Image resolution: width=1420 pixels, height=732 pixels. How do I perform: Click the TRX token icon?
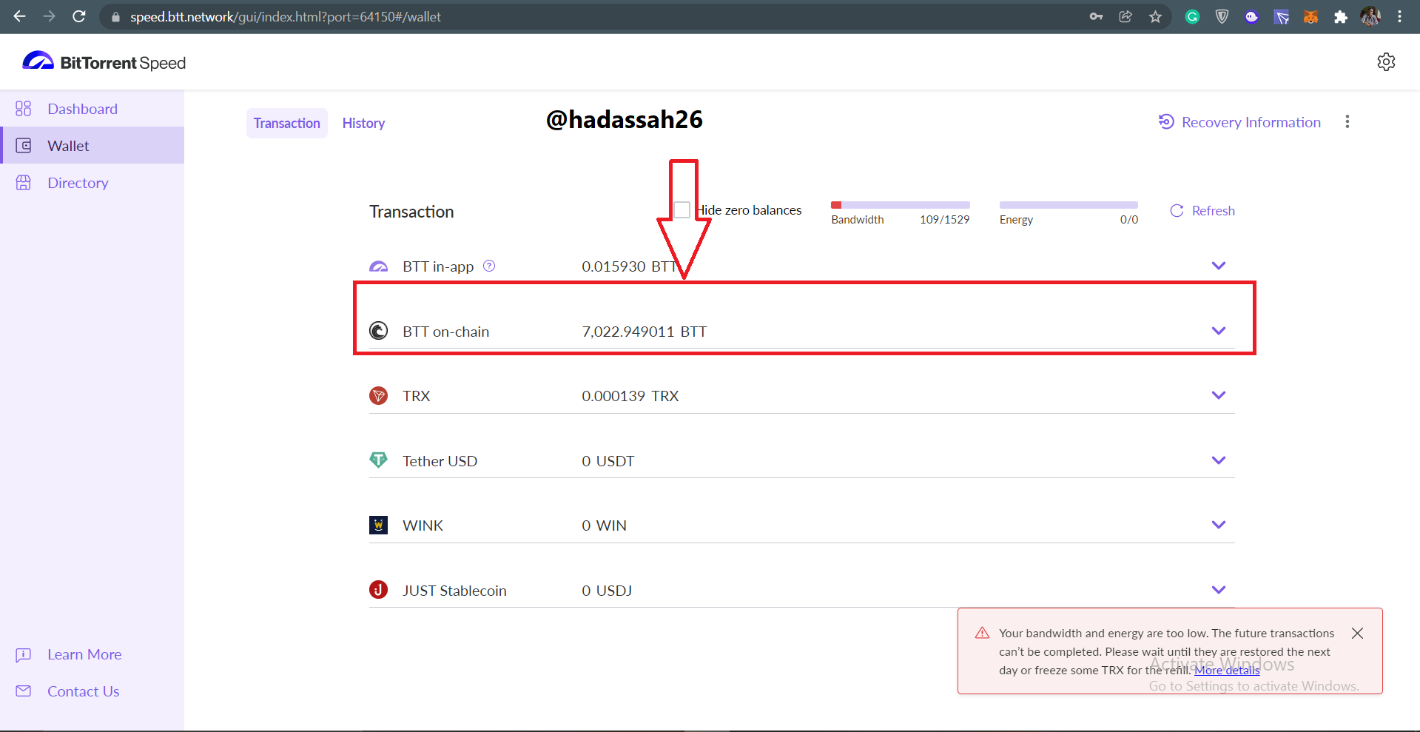pos(379,396)
